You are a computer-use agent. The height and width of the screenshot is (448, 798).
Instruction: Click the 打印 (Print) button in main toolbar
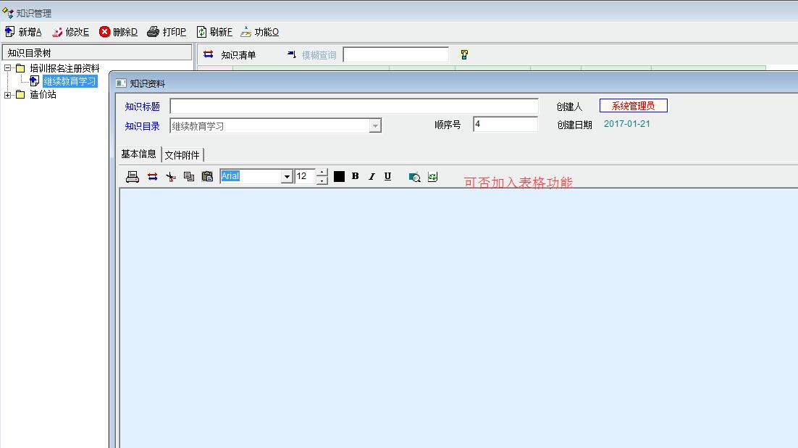click(x=167, y=32)
